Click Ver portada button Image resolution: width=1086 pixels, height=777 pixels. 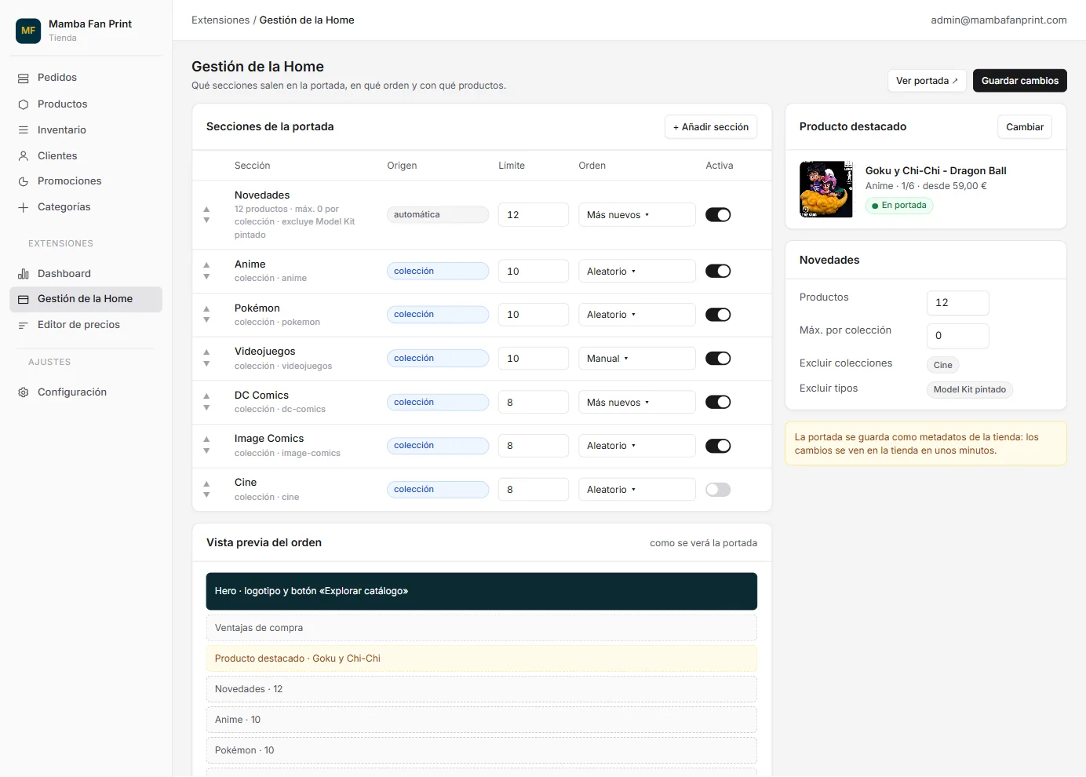(x=927, y=81)
